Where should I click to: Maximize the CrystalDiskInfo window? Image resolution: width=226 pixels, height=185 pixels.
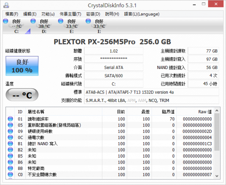tap(203, 4)
